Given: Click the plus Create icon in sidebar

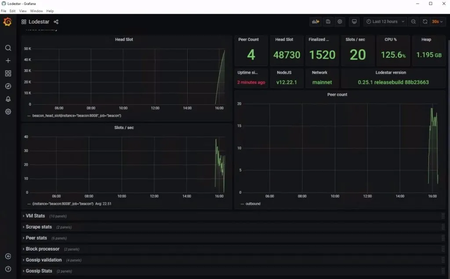Looking at the screenshot, I should [x=8, y=61].
